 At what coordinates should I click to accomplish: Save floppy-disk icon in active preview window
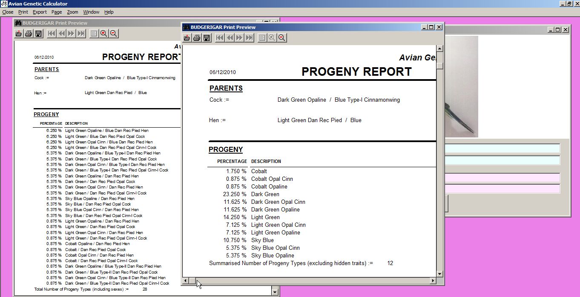[207, 38]
